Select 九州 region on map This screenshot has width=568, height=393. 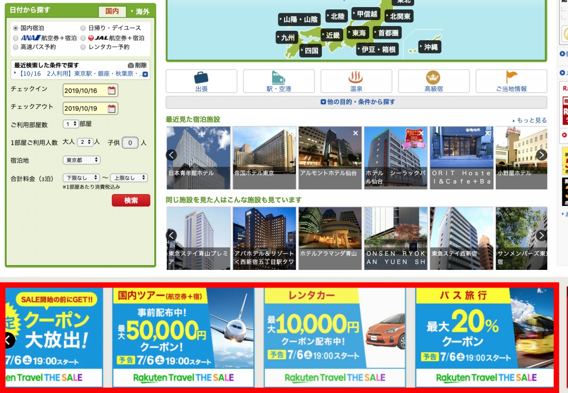[287, 37]
